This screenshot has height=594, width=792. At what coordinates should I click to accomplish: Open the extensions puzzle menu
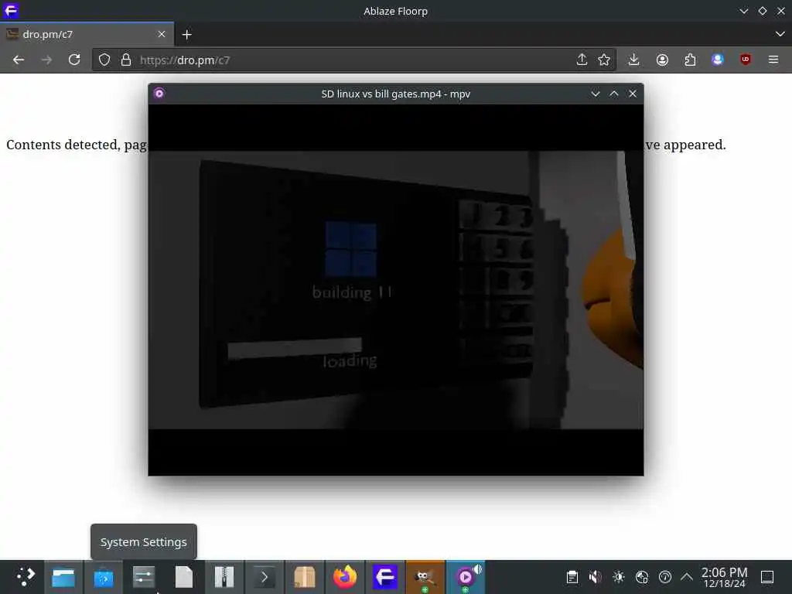click(x=690, y=60)
